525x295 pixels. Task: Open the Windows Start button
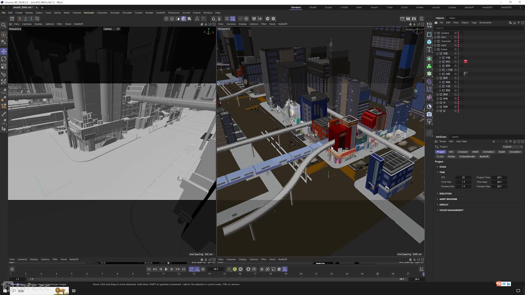click(x=5, y=291)
